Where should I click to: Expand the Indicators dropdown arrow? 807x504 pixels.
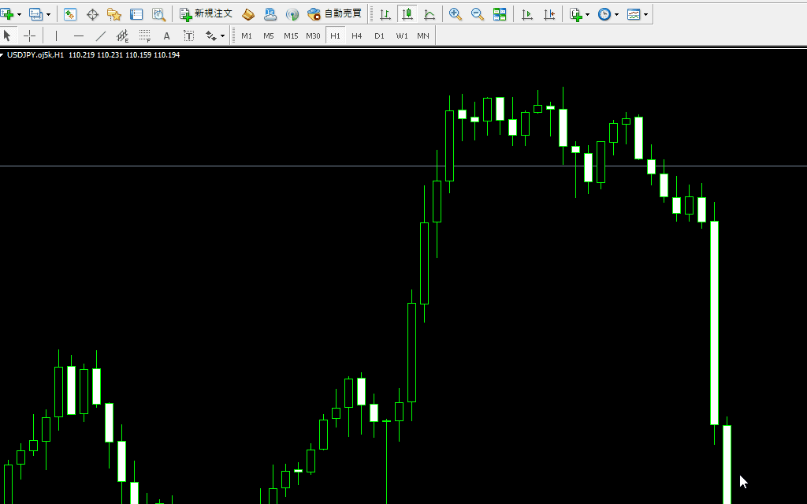[588, 14]
